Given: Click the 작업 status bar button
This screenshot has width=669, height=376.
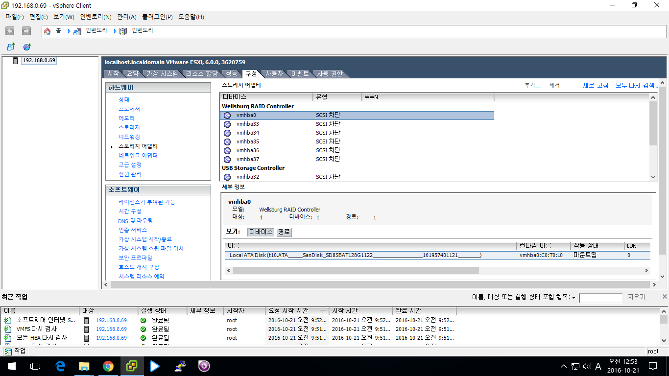Looking at the screenshot, I should (15, 352).
